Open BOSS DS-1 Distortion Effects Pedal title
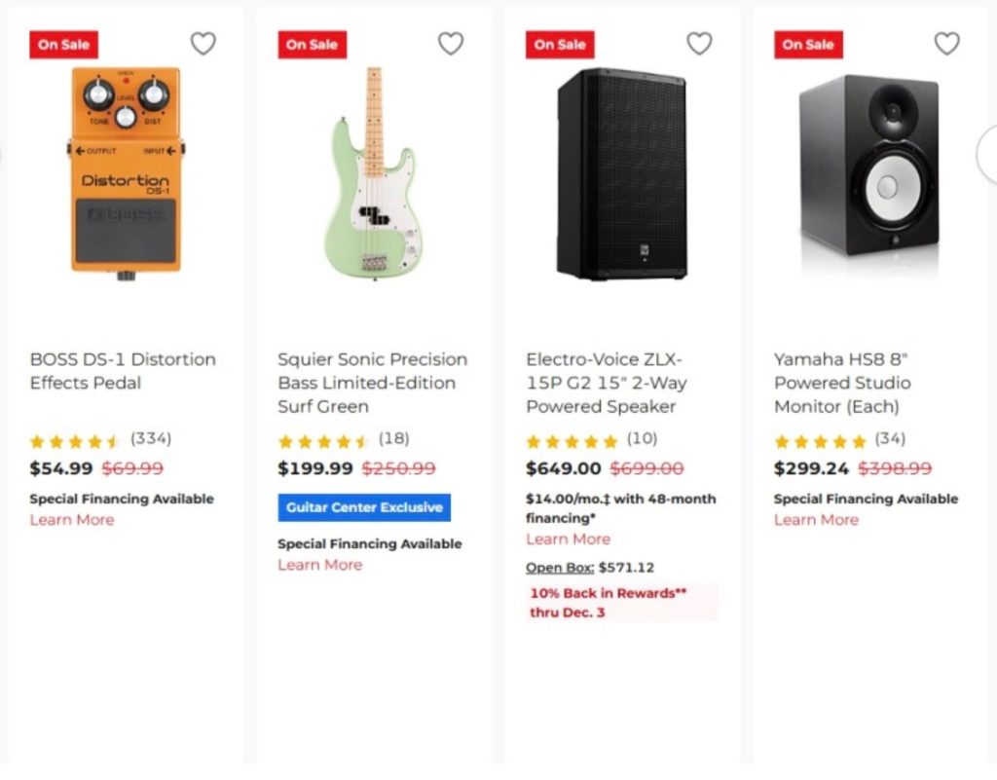 click(123, 371)
